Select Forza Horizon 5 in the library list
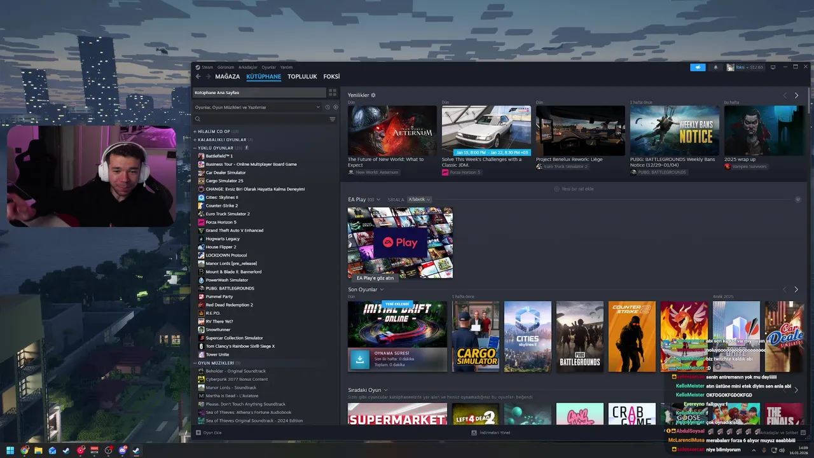Viewport: 814px width, 458px height. [x=221, y=222]
